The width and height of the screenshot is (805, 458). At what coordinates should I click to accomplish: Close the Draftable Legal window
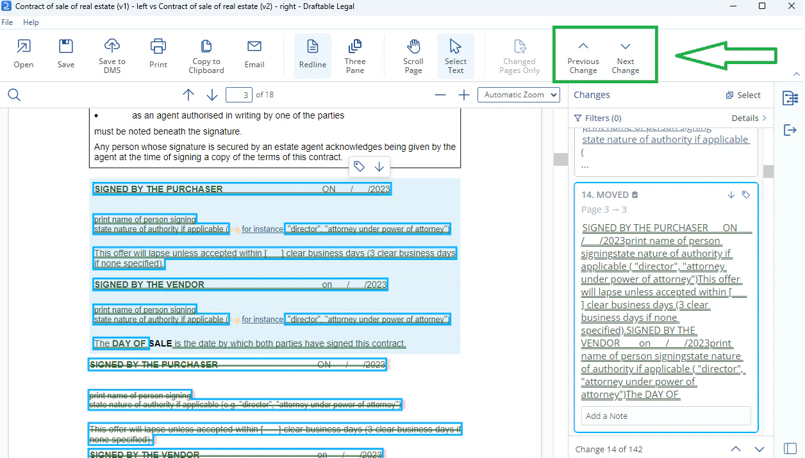click(x=791, y=6)
